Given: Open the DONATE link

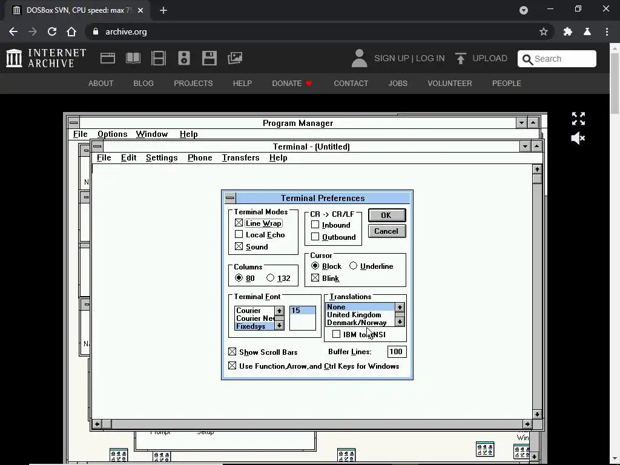Looking at the screenshot, I should [292, 84].
